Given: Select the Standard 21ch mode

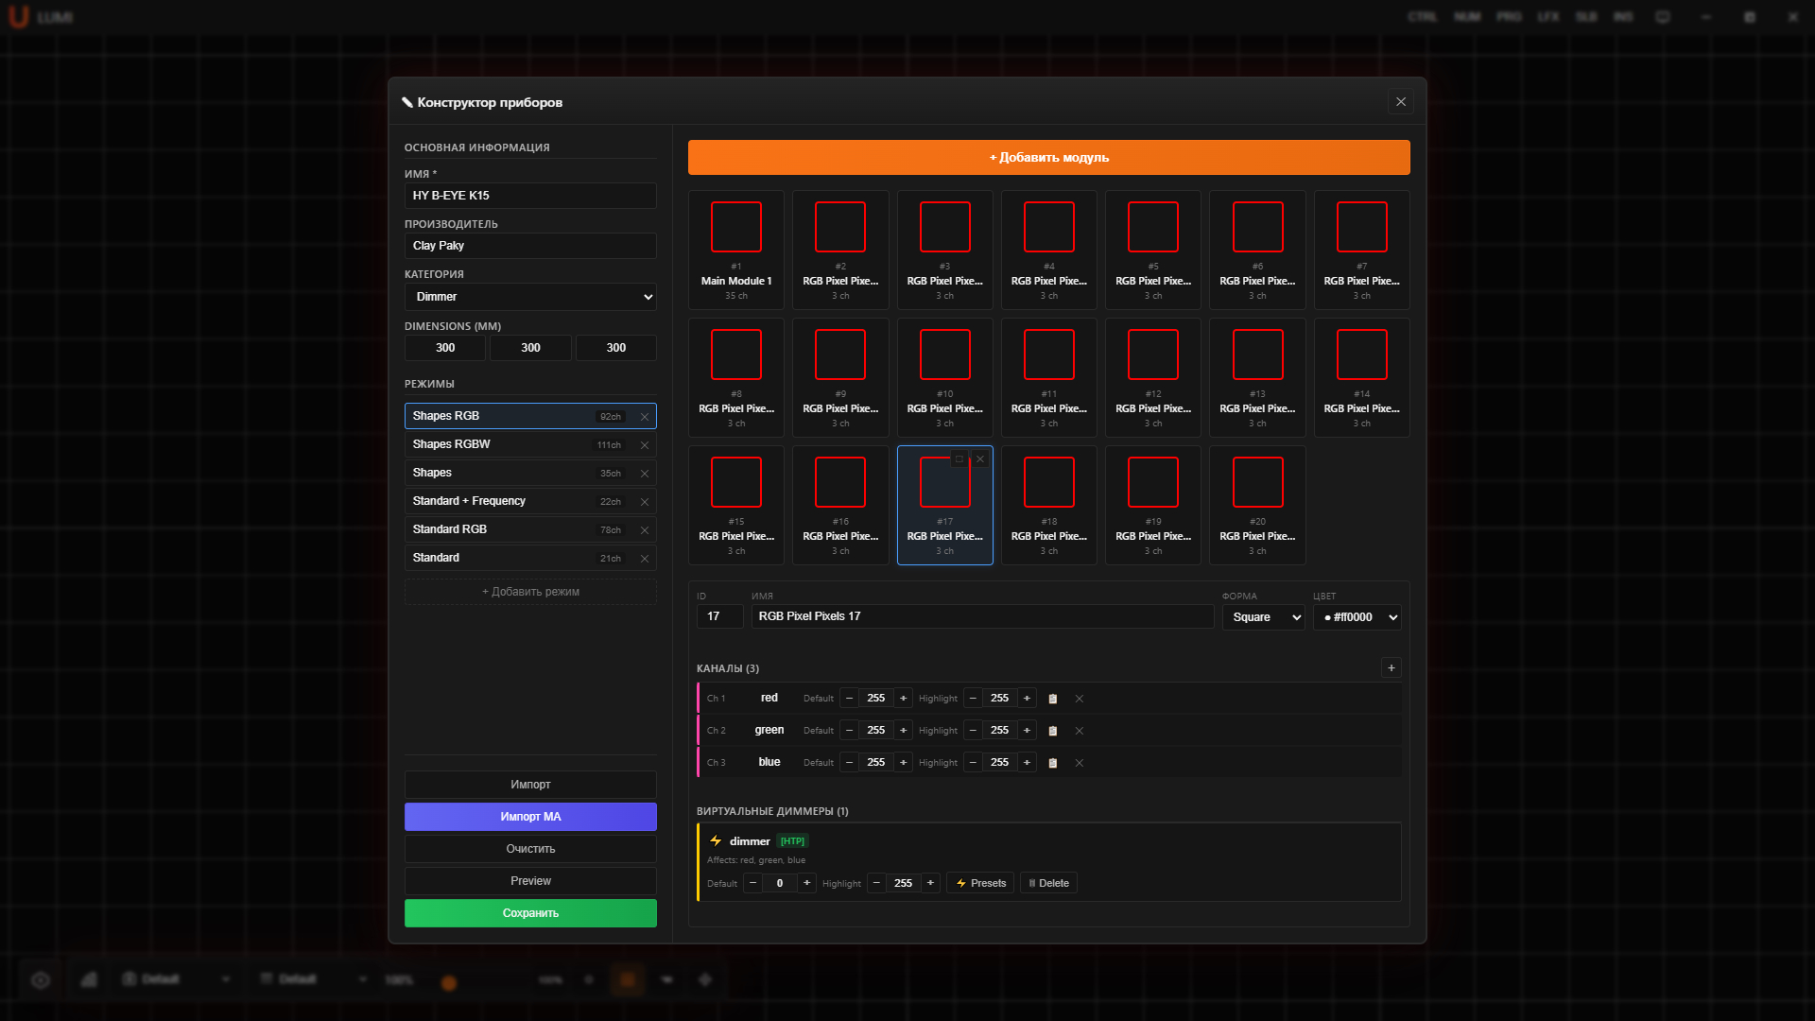Looking at the screenshot, I should (x=530, y=558).
